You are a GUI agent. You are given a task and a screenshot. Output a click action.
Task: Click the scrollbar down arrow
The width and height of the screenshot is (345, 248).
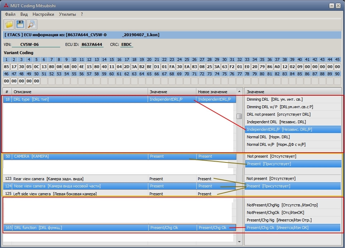coord(239,242)
